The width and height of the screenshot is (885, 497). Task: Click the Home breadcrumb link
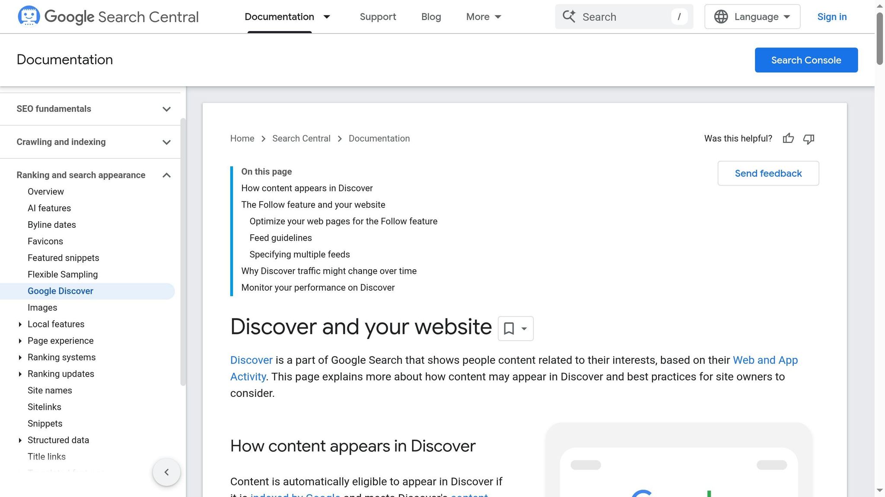(242, 138)
